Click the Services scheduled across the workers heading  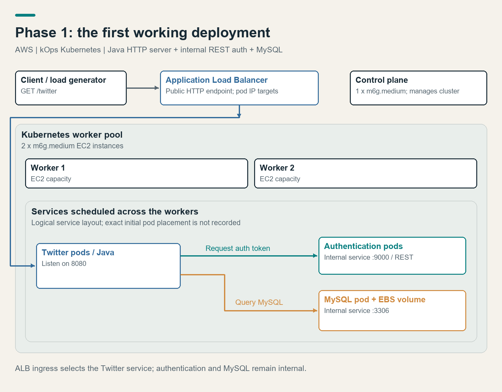tap(115, 212)
